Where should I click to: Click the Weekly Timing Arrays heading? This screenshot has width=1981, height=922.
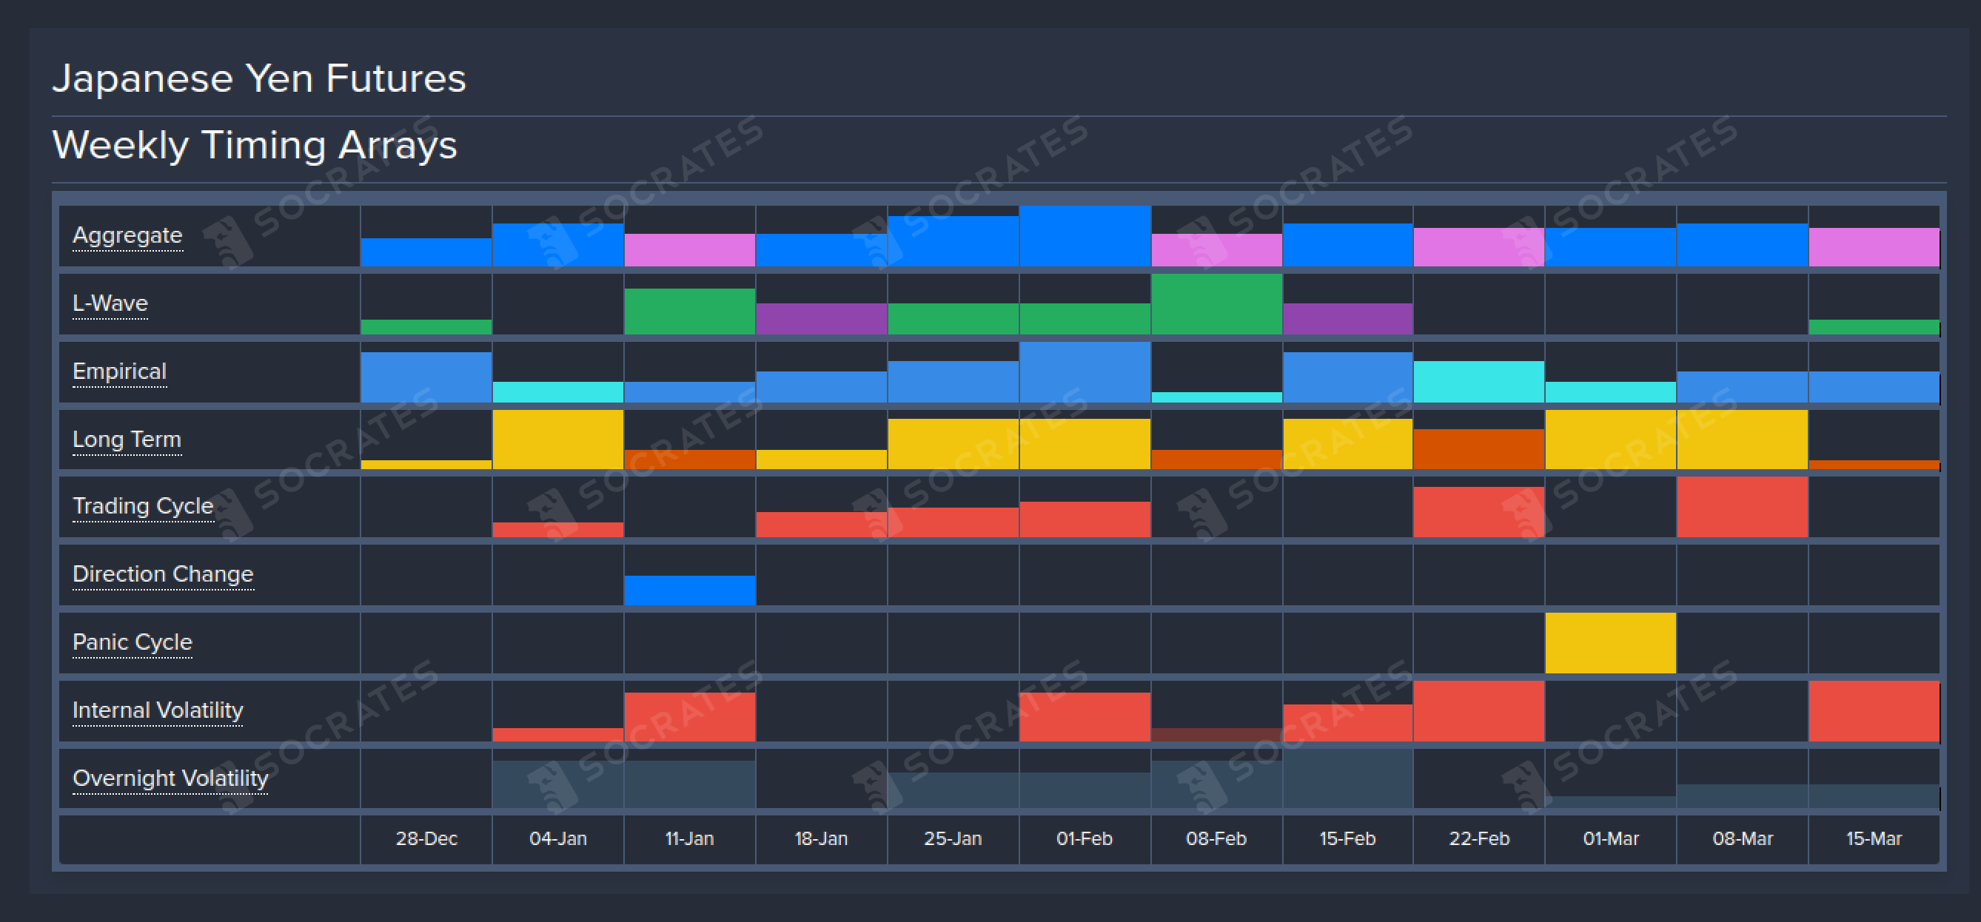pyautogui.click(x=255, y=145)
